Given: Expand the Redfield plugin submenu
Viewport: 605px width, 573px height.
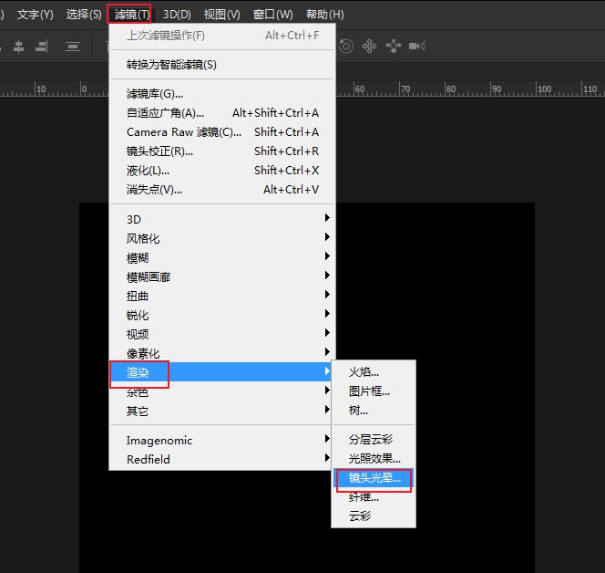Looking at the screenshot, I should pos(222,460).
